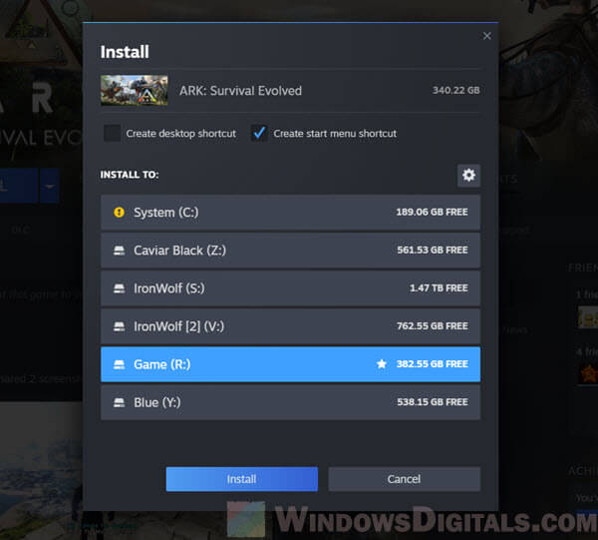The image size is (598, 540).
Task: Select the IronWolf (S:) drive row
Action: click(290, 288)
